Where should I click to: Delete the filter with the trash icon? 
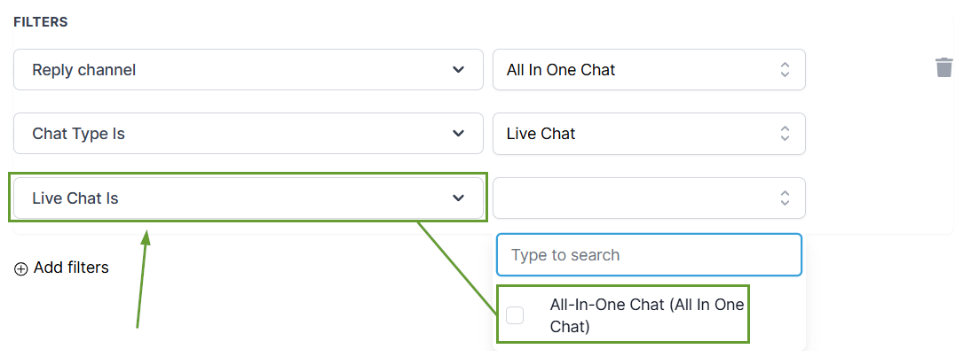[x=943, y=68]
